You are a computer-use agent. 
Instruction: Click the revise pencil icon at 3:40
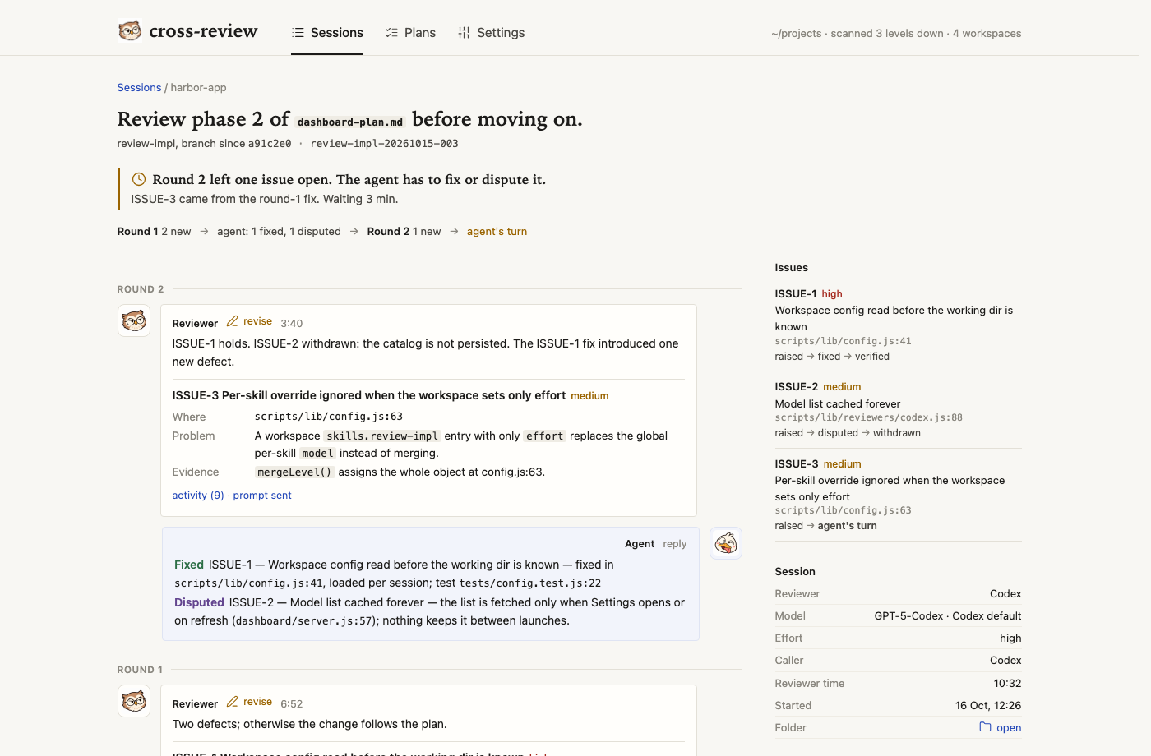tap(233, 321)
